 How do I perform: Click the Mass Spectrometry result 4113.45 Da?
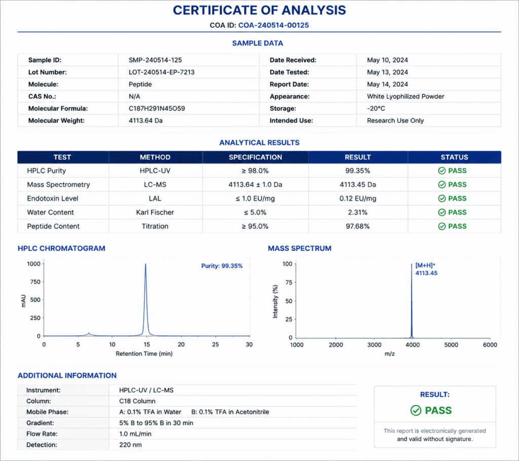coord(357,185)
